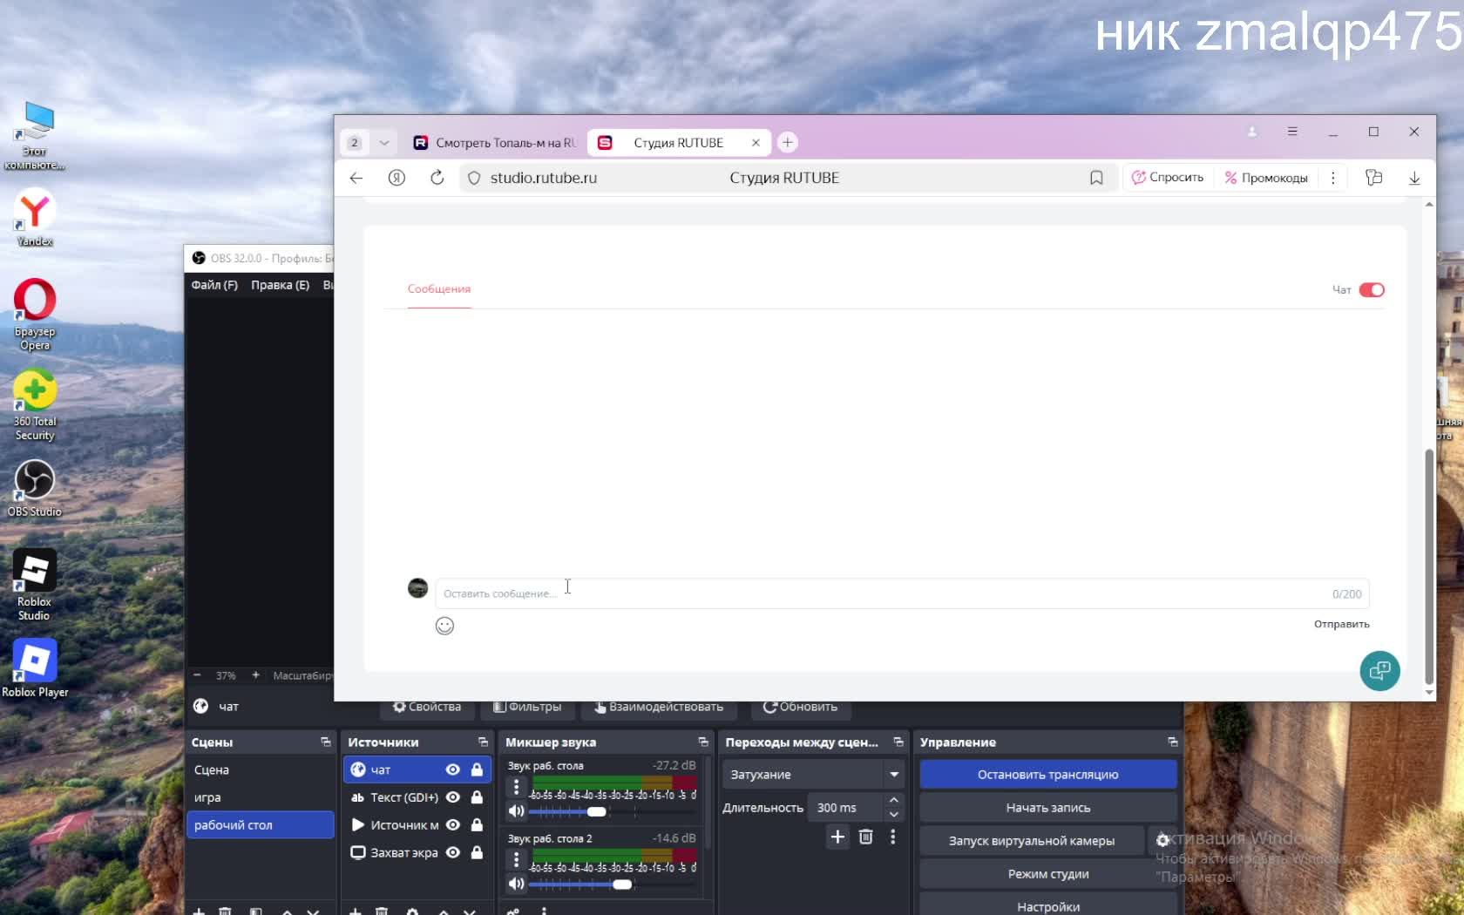Adjust Звук раб. стола volume slider
The image size is (1464, 915).
[x=597, y=811]
